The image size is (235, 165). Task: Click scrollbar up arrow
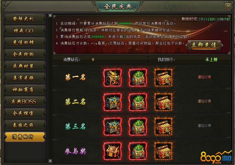50,15
